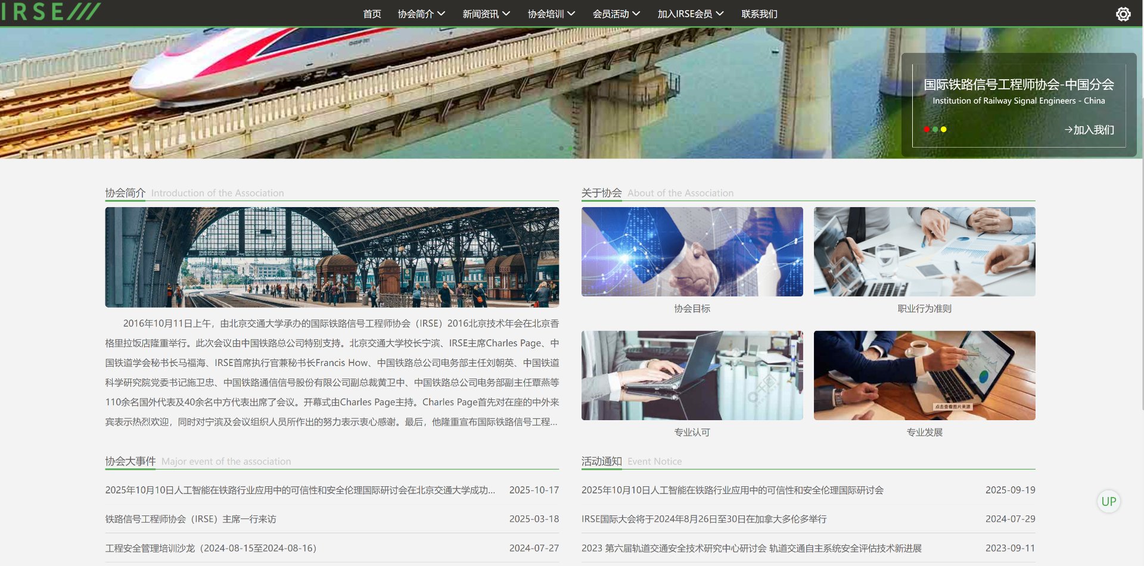Select the red carousel indicator dot

click(927, 129)
